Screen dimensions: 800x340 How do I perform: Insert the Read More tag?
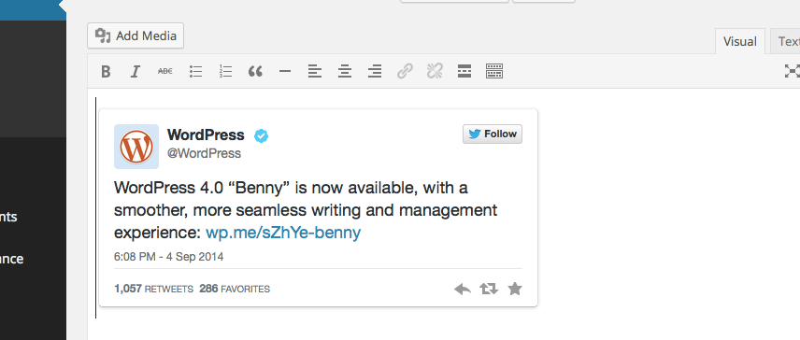(464, 71)
